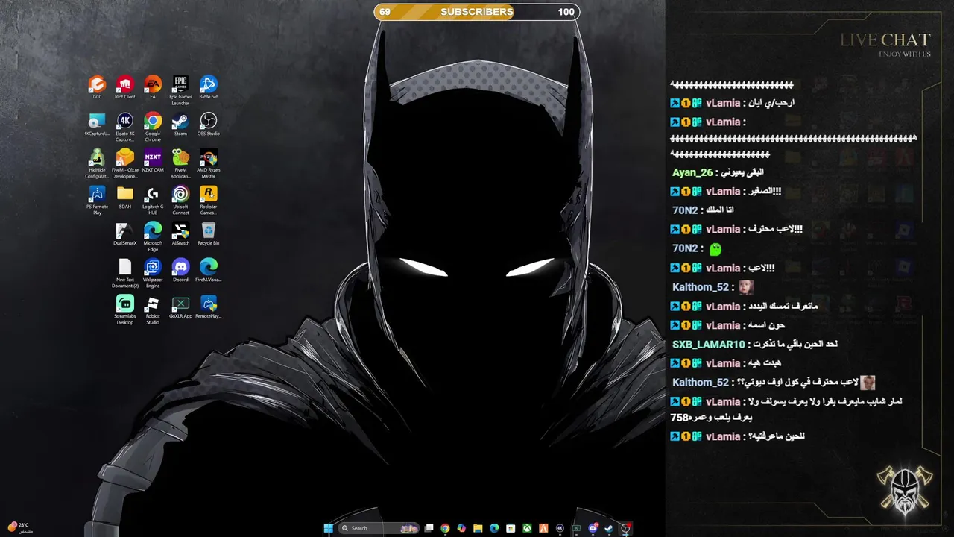Click the username SXB_LAMAR10 in chat
The height and width of the screenshot is (537, 954).
[709, 345]
